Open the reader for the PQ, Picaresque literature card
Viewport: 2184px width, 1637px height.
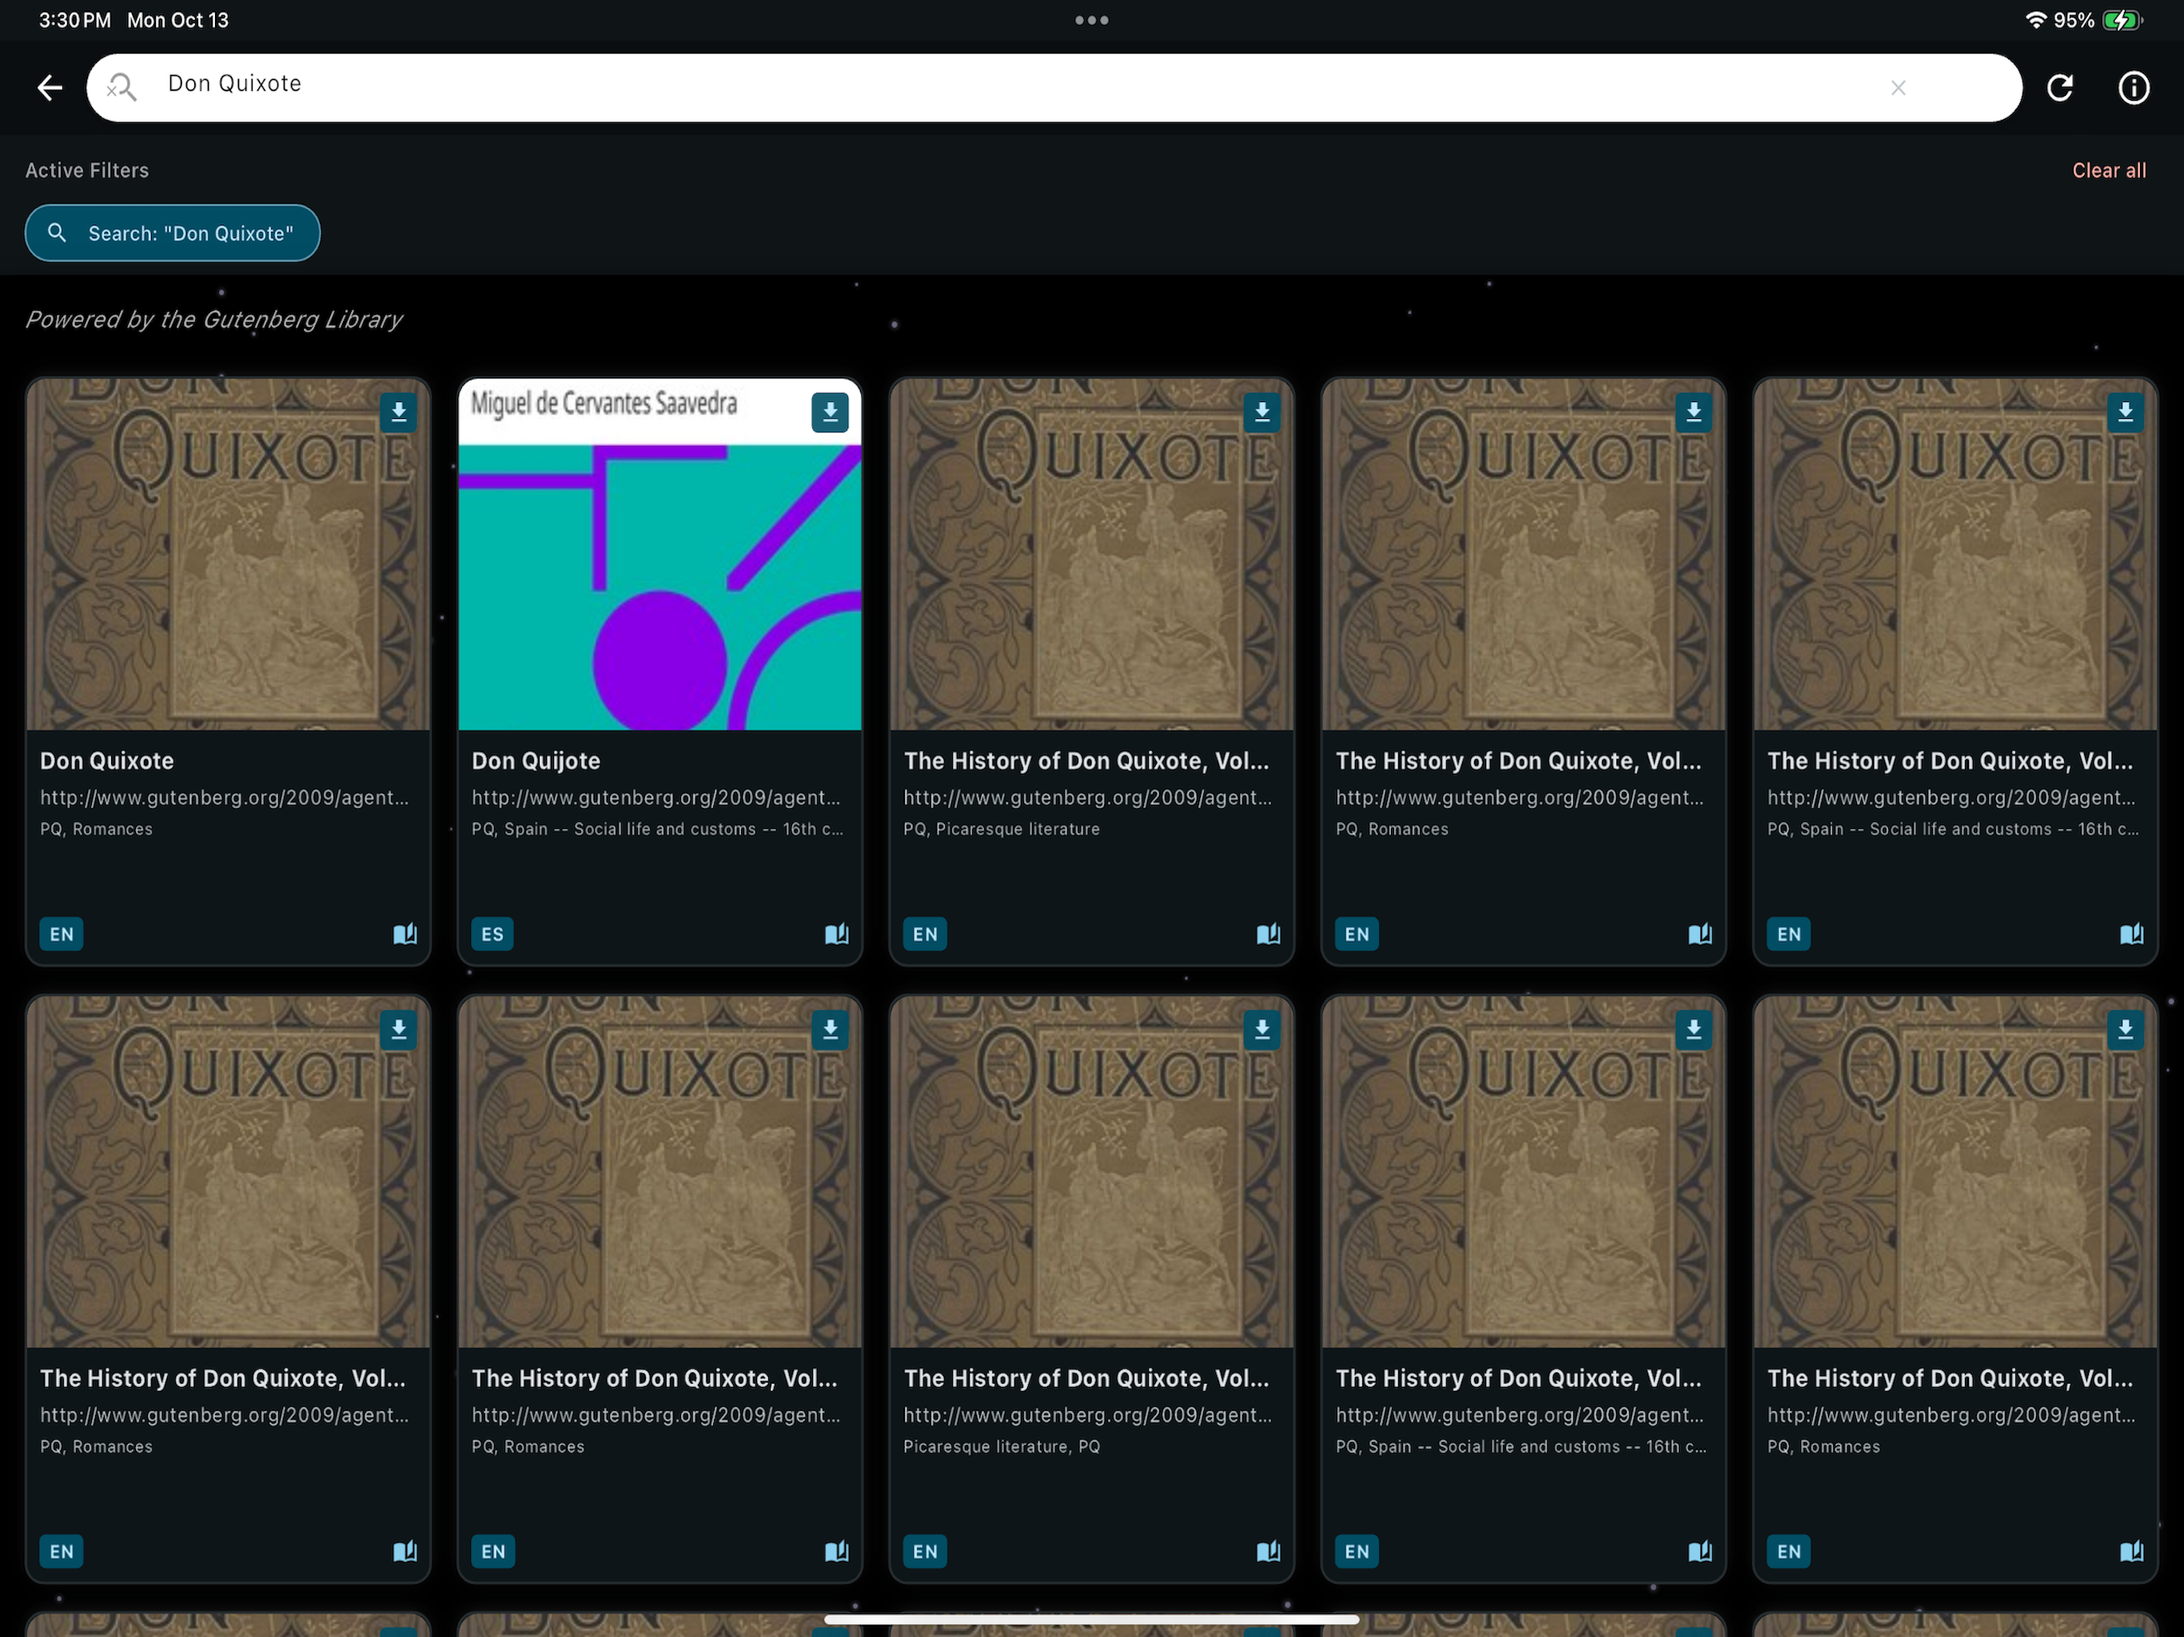coord(1269,934)
